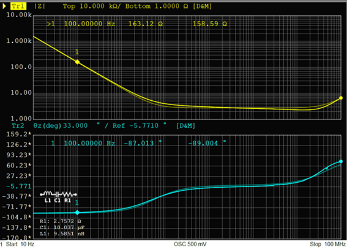The height and width of the screenshot is (250, 347).
Task: Select marker 1 diamond on phase trace
Action: pyautogui.click(x=77, y=213)
